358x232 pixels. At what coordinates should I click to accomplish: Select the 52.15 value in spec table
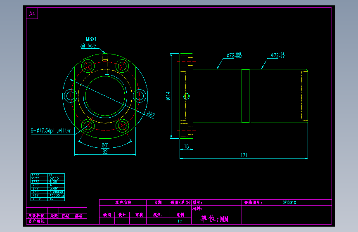[x=54, y=178]
